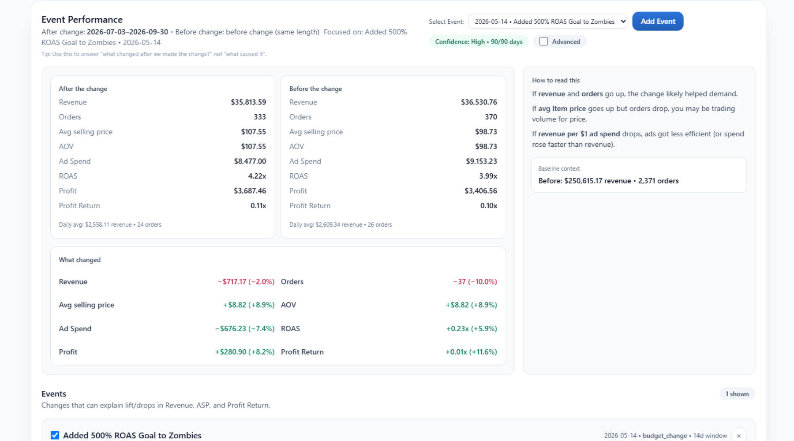This screenshot has height=441, width=794.
Task: Click the Before change AOV value $98.73
Action: (x=486, y=146)
